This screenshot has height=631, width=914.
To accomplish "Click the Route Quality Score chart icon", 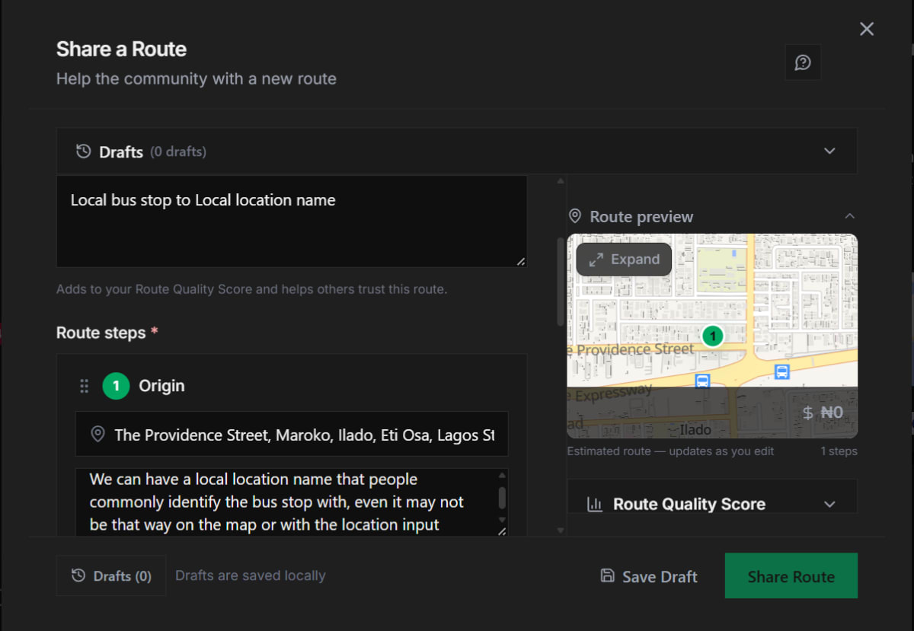I will 594,504.
